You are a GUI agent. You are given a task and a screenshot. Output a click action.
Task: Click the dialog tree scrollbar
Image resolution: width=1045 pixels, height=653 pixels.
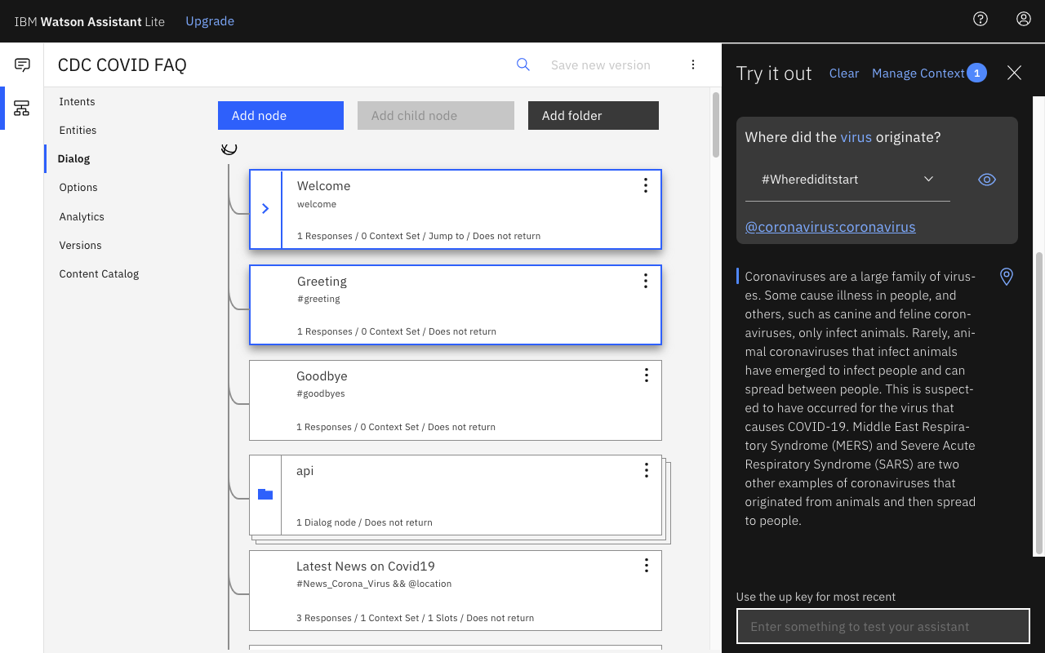[x=716, y=124]
